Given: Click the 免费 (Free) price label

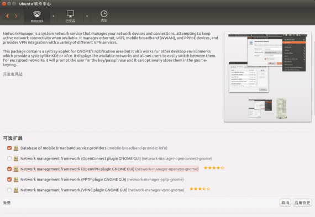Looking at the screenshot, I should (x=7, y=203).
